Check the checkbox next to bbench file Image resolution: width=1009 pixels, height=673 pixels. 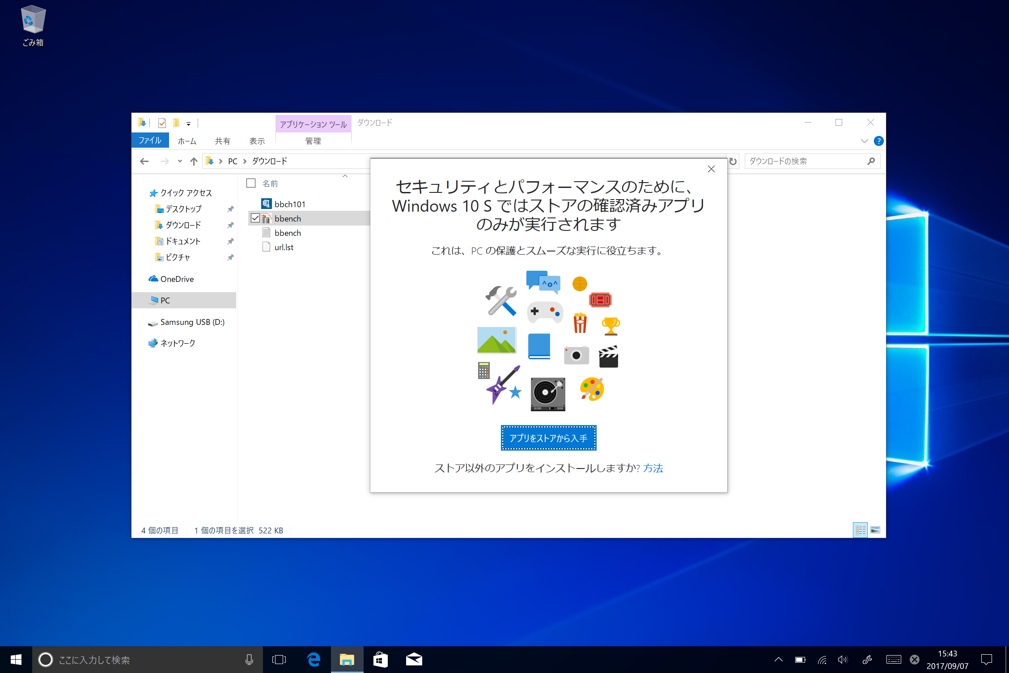(255, 218)
